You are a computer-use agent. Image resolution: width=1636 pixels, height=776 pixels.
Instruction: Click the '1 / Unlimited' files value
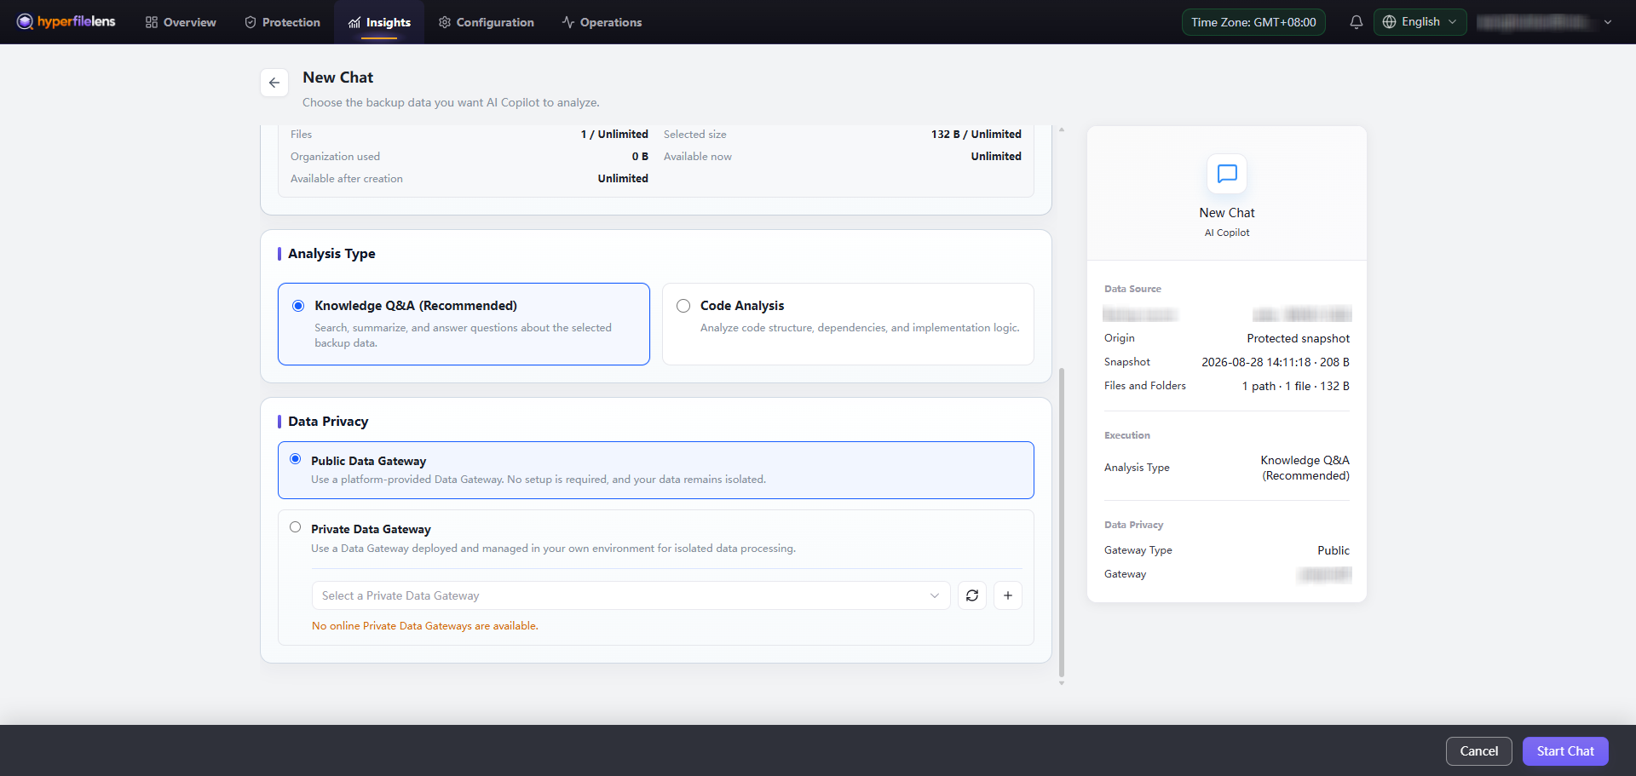[x=614, y=135]
